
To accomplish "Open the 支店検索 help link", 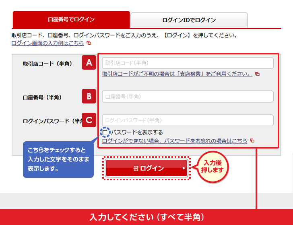I will pyautogui.click(x=177, y=74).
